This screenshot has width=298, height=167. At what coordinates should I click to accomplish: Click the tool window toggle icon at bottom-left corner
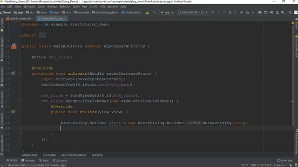click(x=3, y=165)
